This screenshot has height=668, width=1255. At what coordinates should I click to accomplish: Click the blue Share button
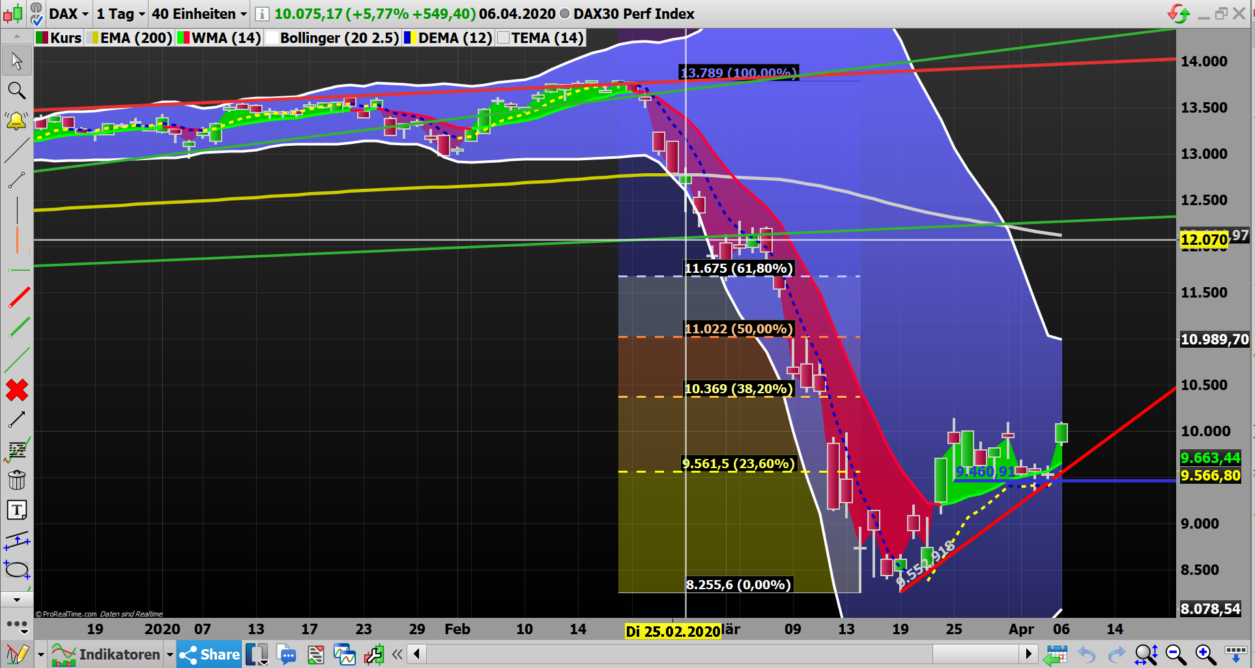(209, 654)
